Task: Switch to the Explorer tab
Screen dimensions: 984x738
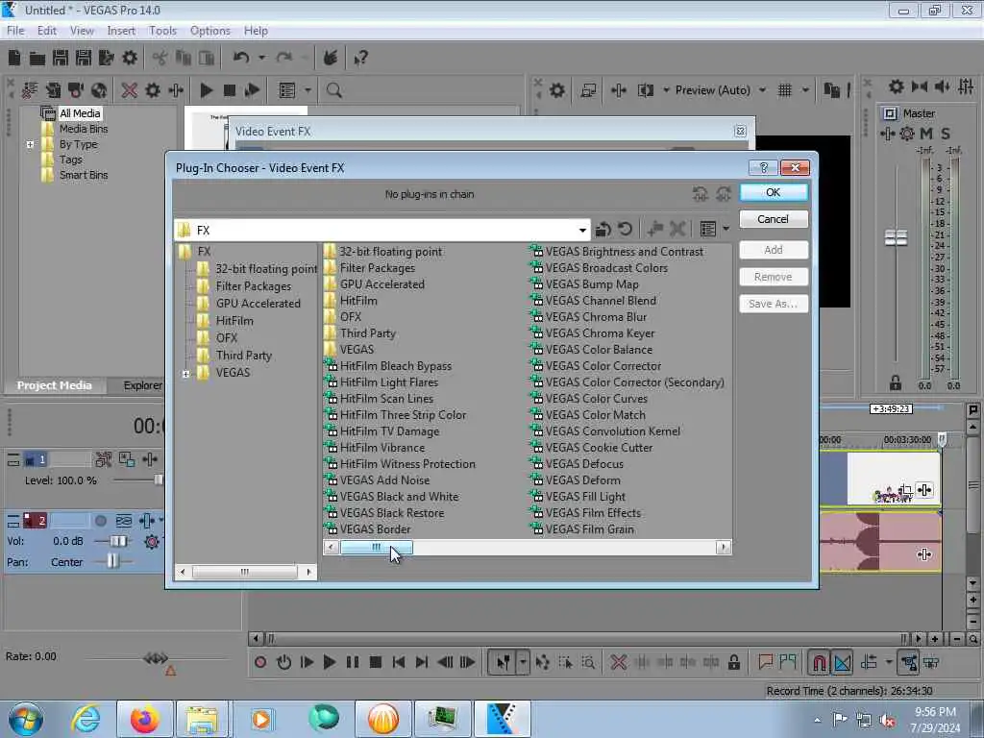Action: point(142,385)
